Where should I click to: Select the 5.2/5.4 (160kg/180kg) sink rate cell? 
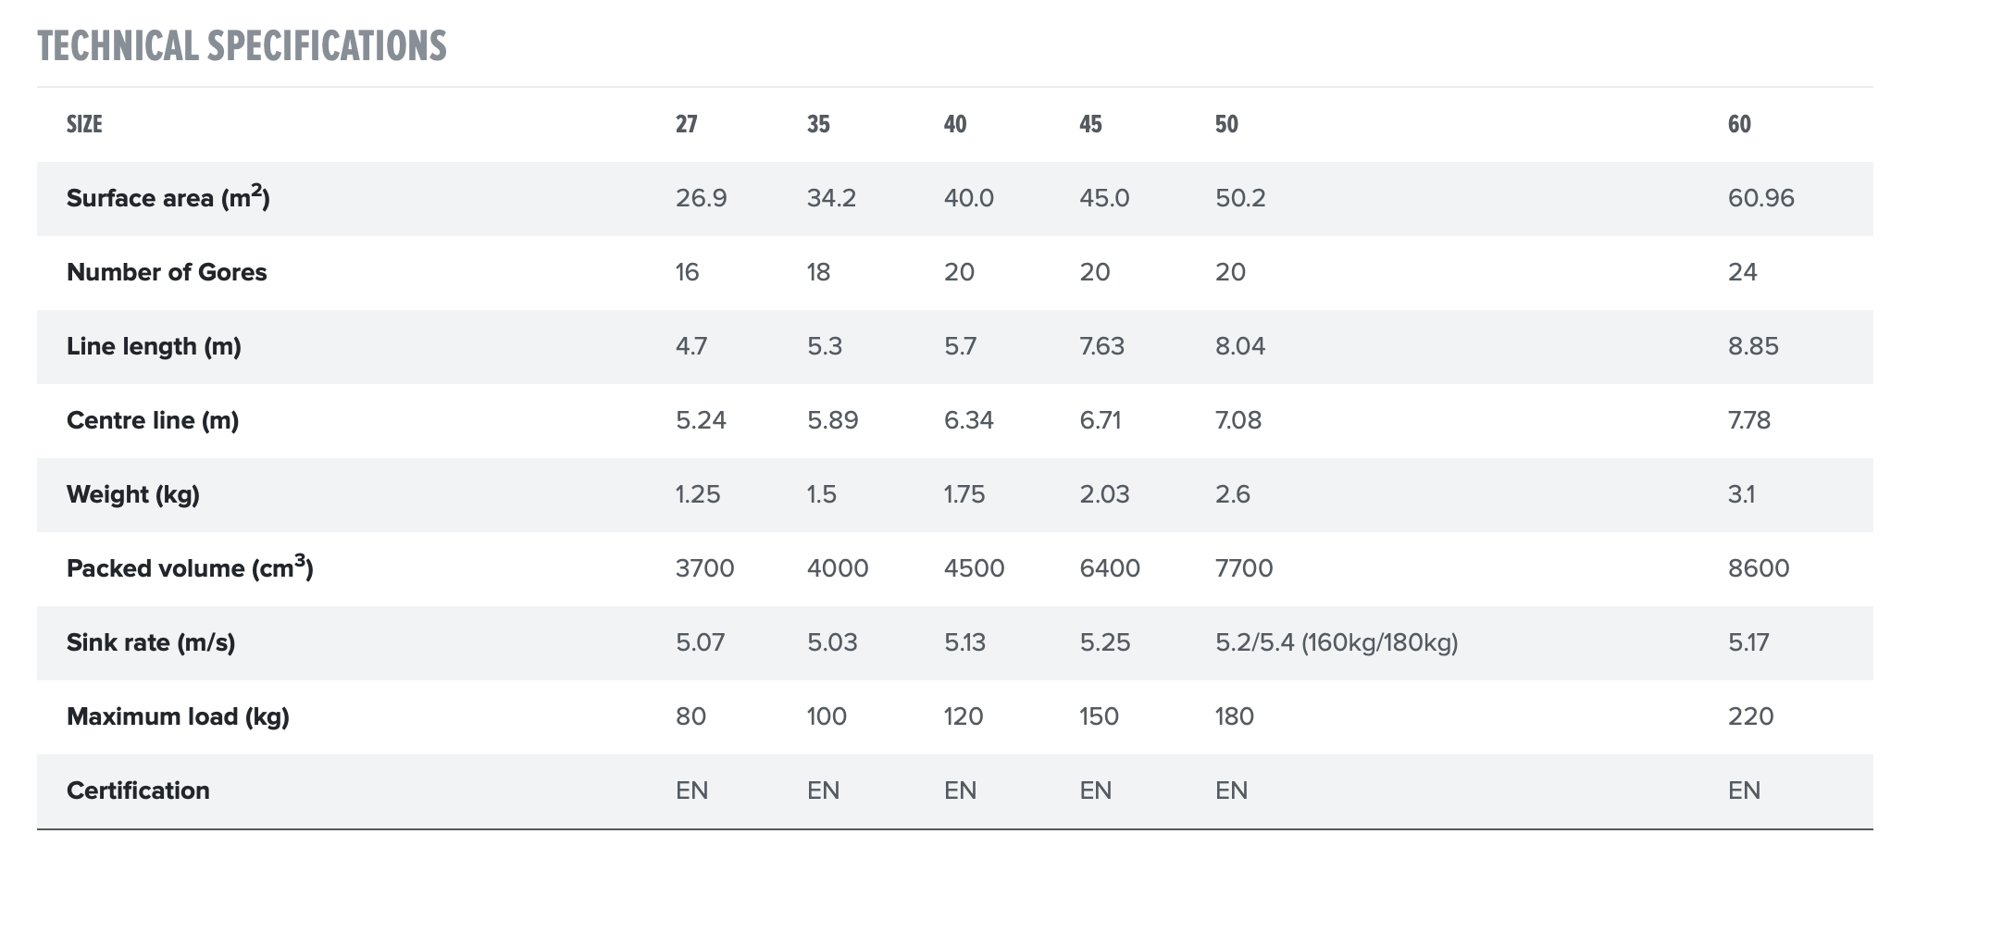point(1336,642)
